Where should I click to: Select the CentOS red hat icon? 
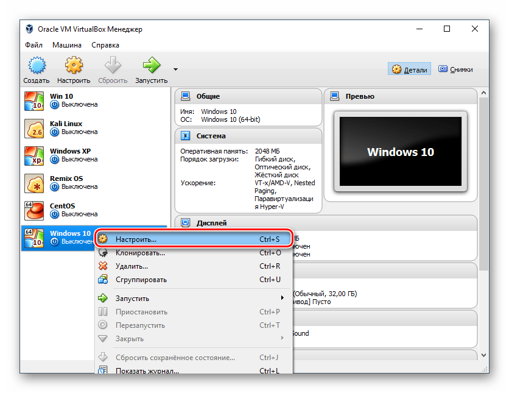pyautogui.click(x=34, y=211)
